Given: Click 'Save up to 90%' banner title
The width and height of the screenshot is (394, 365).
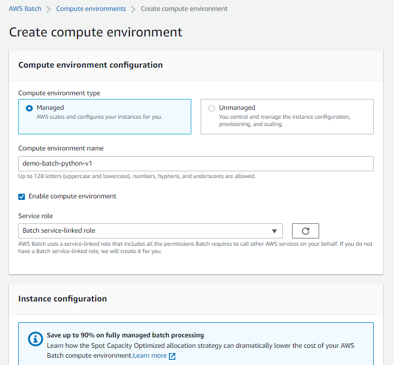Looking at the screenshot, I should tap(125, 335).
